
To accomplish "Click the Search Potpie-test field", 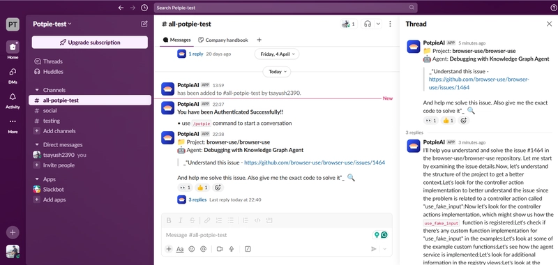I will pos(286,8).
